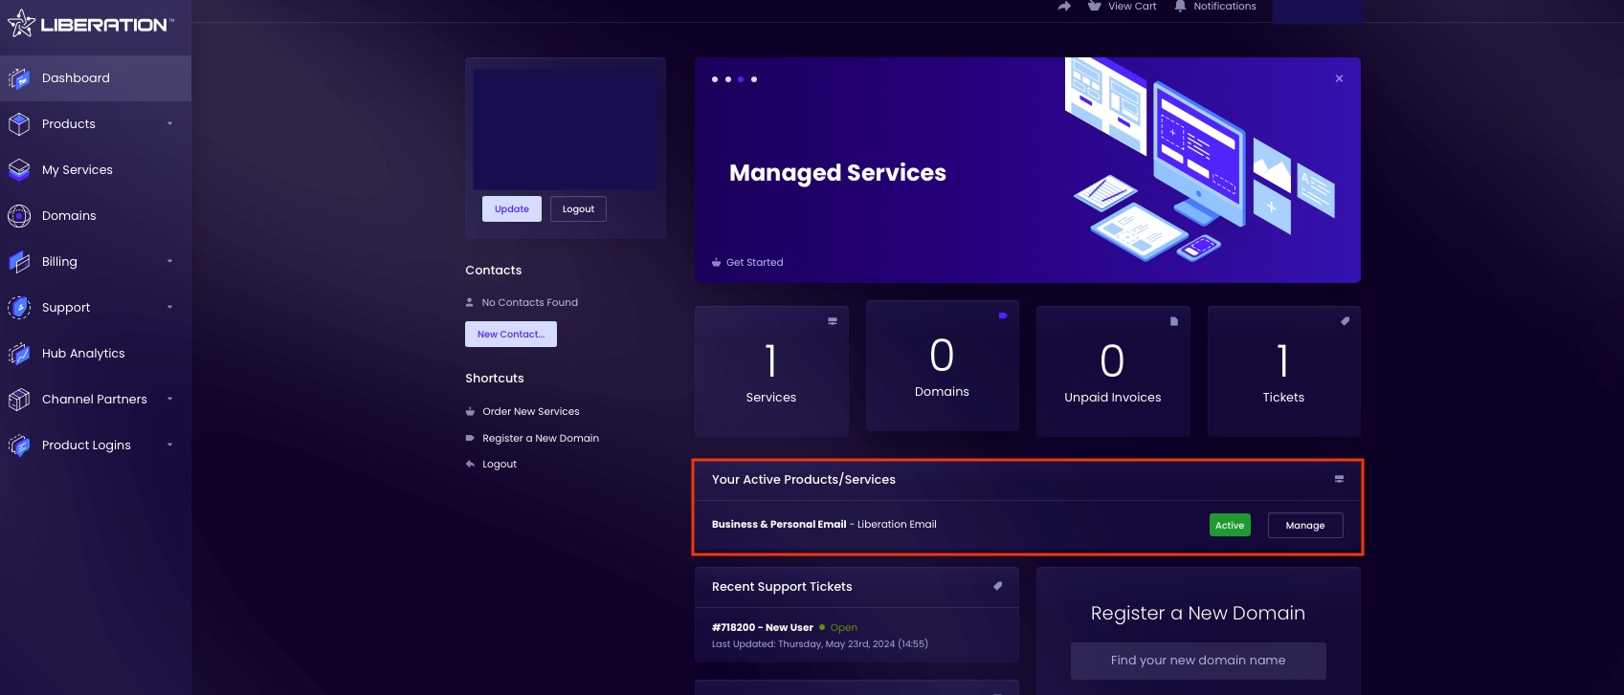Click the share arrow icon in top bar
This screenshot has height=695, width=1624.
click(x=1064, y=6)
